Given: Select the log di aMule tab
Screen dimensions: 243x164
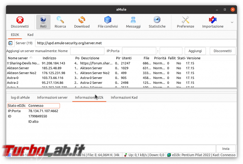Looking at the screenshot, I should tap(20, 98).
